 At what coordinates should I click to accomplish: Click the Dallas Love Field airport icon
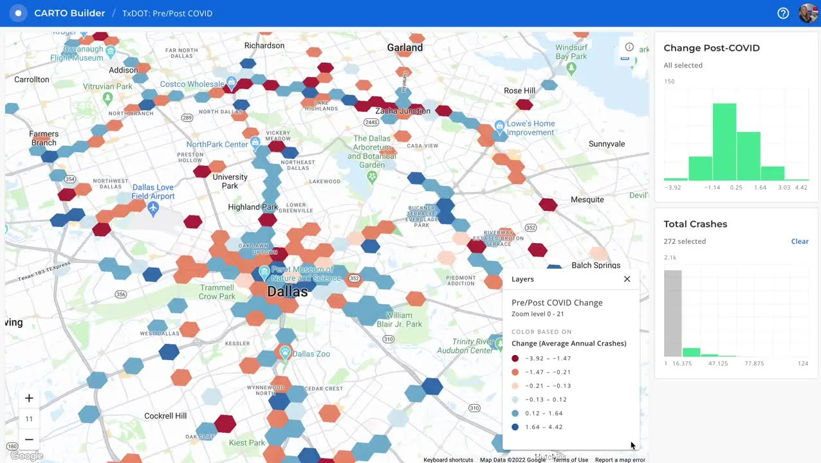[153, 208]
